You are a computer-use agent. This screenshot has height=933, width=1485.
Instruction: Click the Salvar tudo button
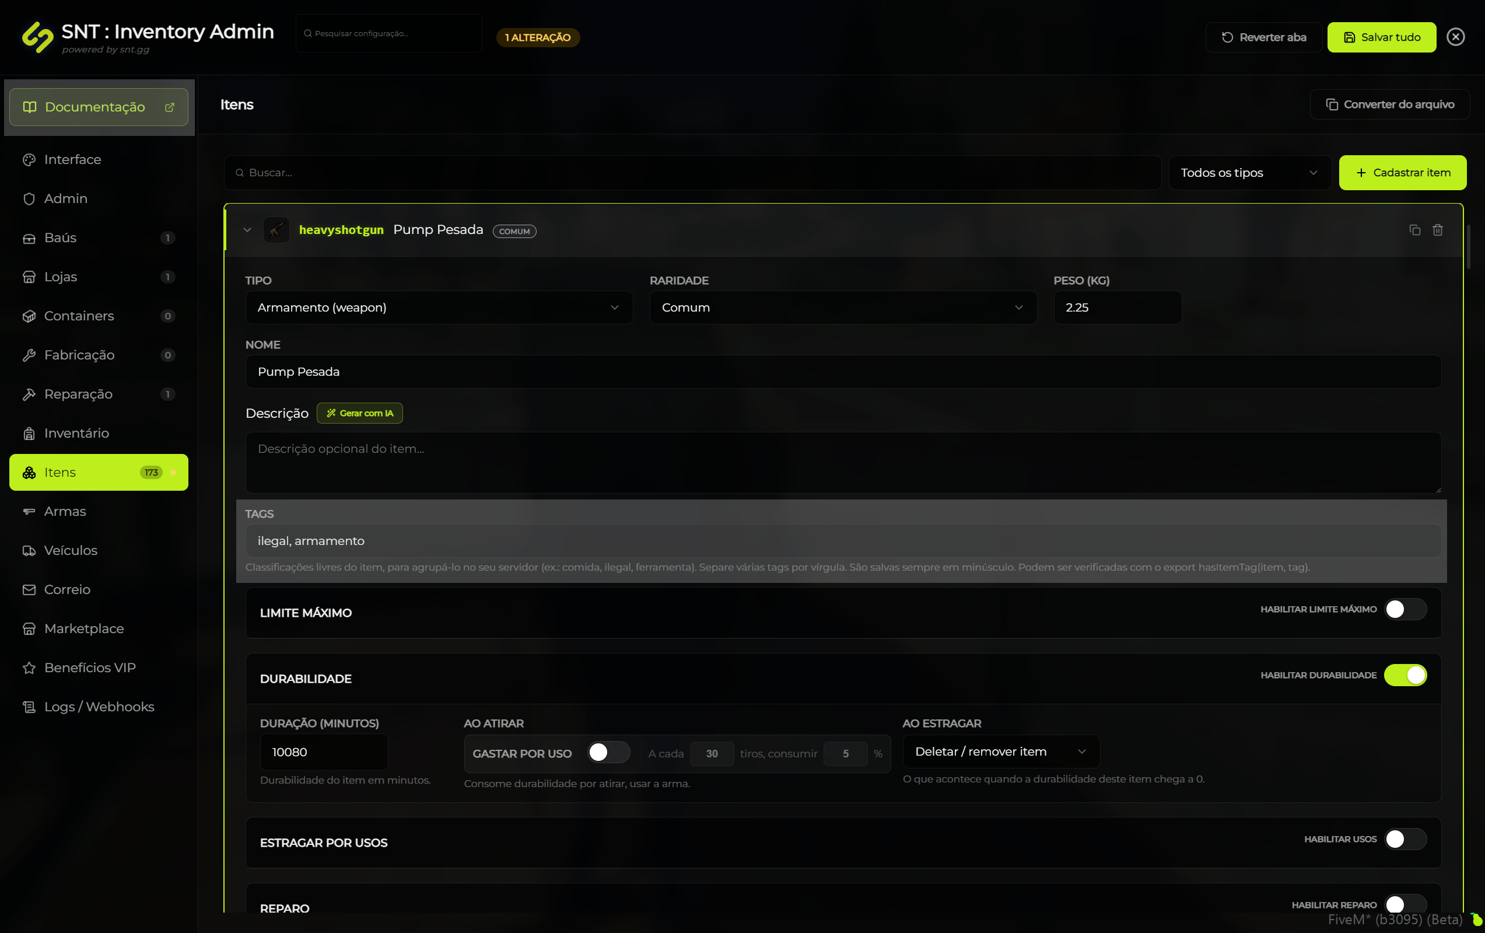pyautogui.click(x=1381, y=38)
